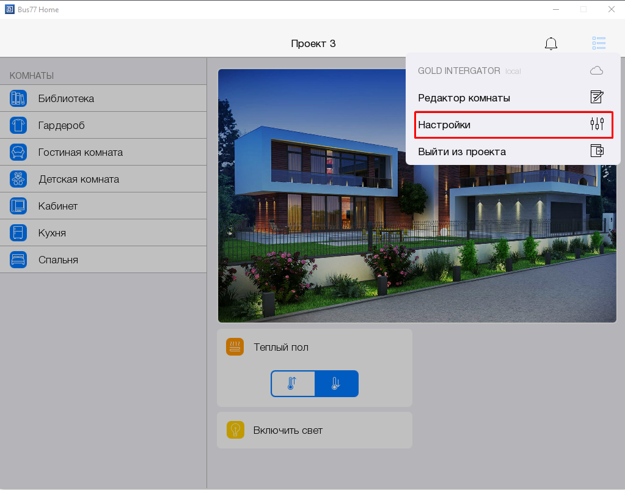Click the Гардероб shirt icon
This screenshot has width=625, height=490.
coord(18,125)
